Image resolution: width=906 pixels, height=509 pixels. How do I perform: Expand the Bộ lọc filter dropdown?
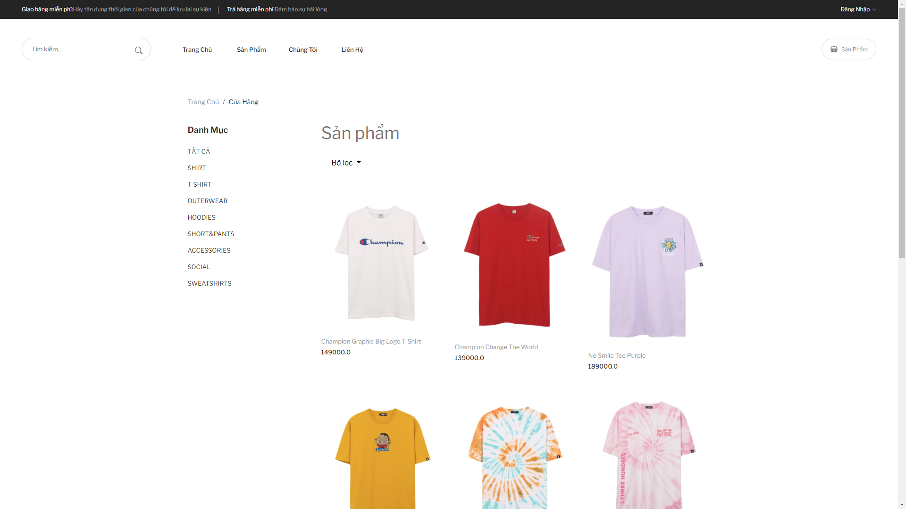pyautogui.click(x=346, y=163)
